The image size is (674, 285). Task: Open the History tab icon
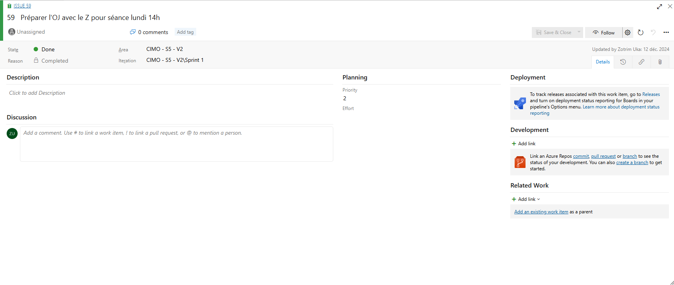pyautogui.click(x=623, y=62)
